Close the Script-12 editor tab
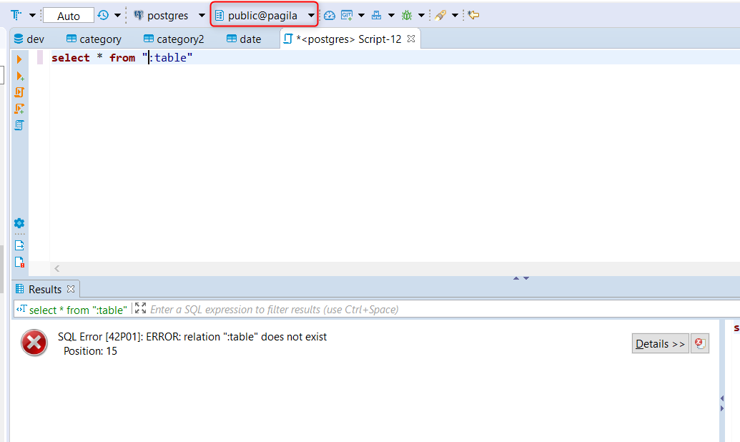This screenshot has height=442, width=740. (411, 39)
